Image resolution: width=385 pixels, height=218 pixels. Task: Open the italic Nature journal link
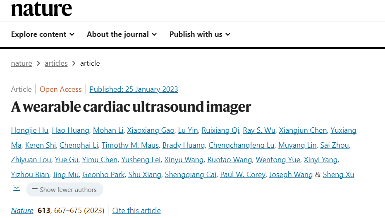tap(22, 211)
